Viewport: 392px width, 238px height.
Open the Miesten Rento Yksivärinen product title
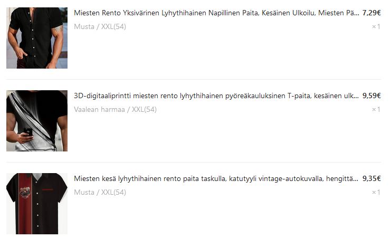point(216,13)
